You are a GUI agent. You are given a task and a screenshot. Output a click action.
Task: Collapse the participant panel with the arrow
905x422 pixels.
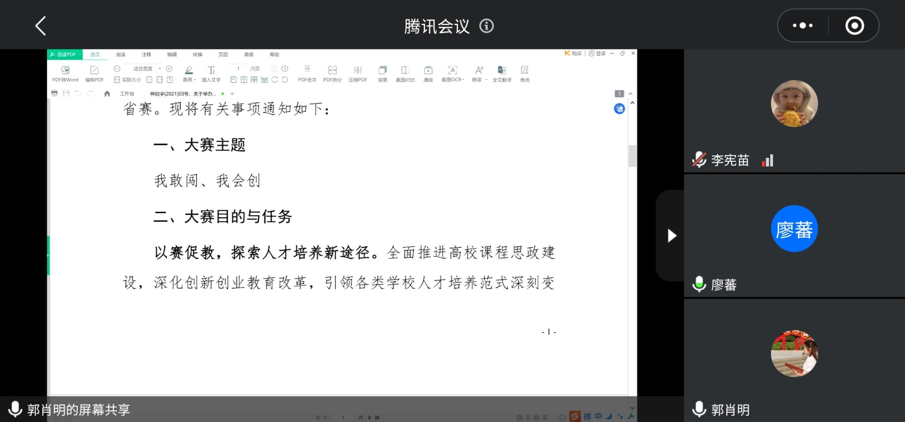[672, 235]
